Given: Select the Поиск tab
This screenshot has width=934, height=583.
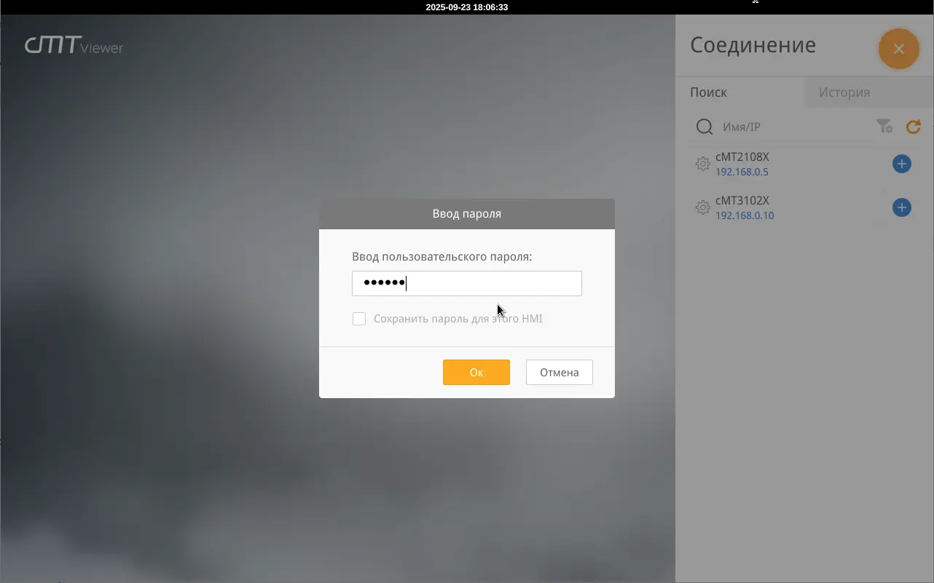Looking at the screenshot, I should [x=708, y=92].
